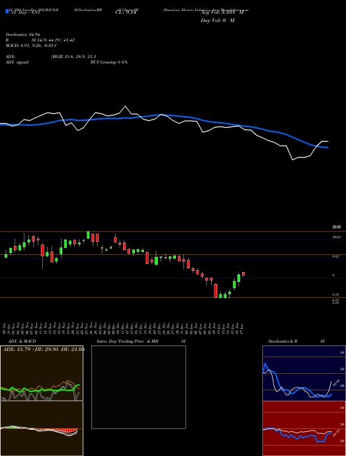Click the 9.82 price axis label
The height and width of the screenshot is (456, 346).
coord(336,256)
